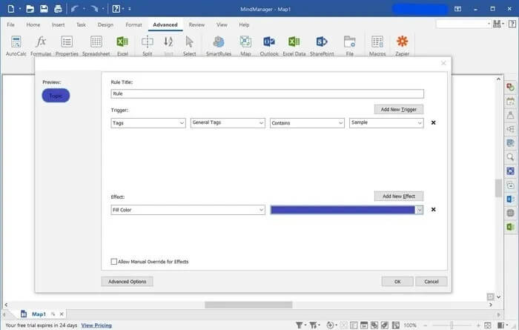Click Add New Effect button
The image size is (519, 330).
pyautogui.click(x=399, y=196)
